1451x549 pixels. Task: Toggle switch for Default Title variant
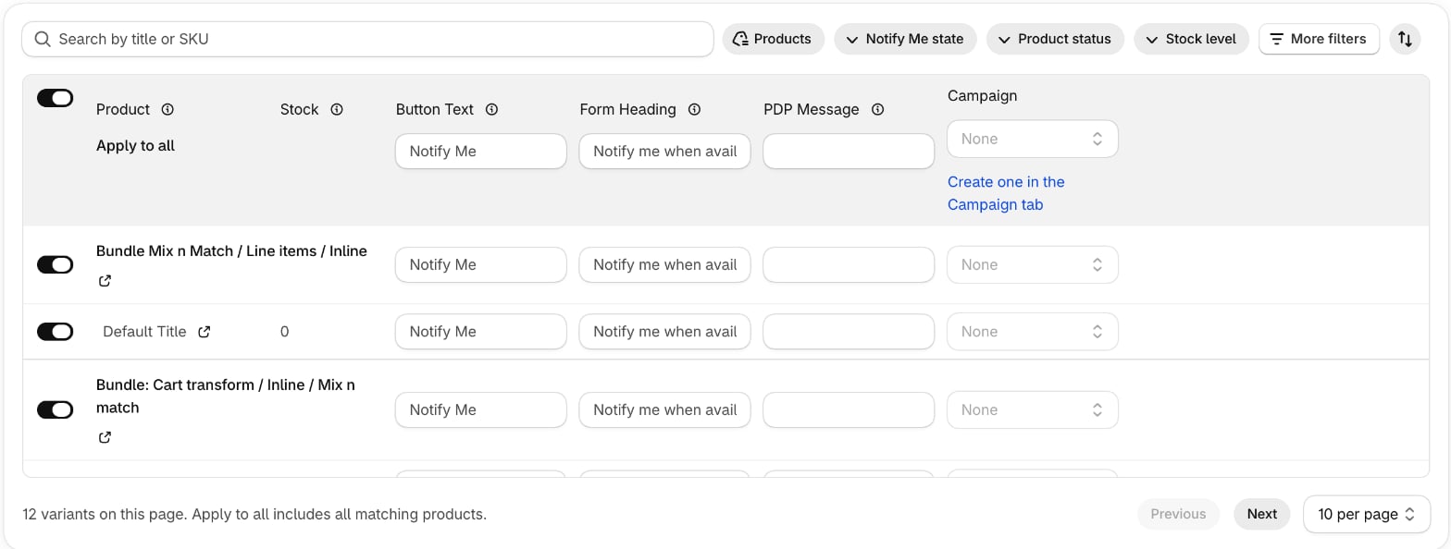pos(56,332)
